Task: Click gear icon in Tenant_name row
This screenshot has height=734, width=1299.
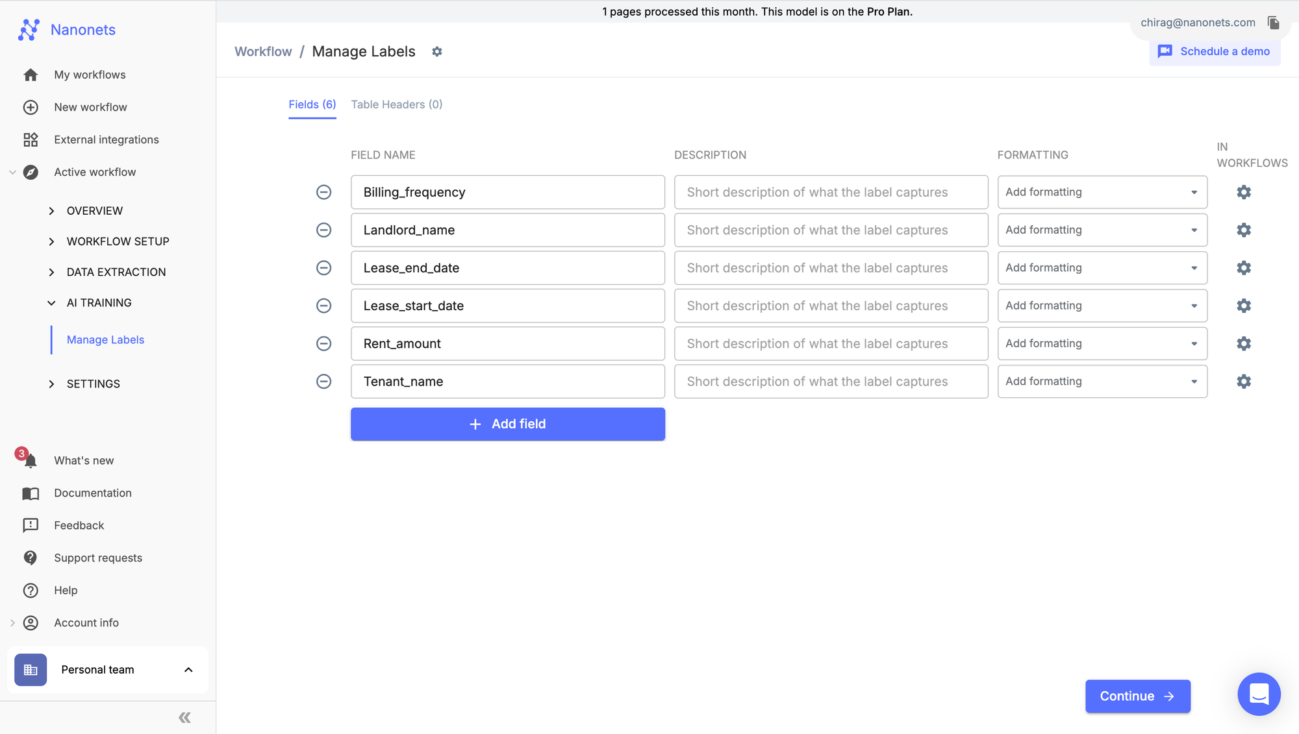Action: 1244,382
